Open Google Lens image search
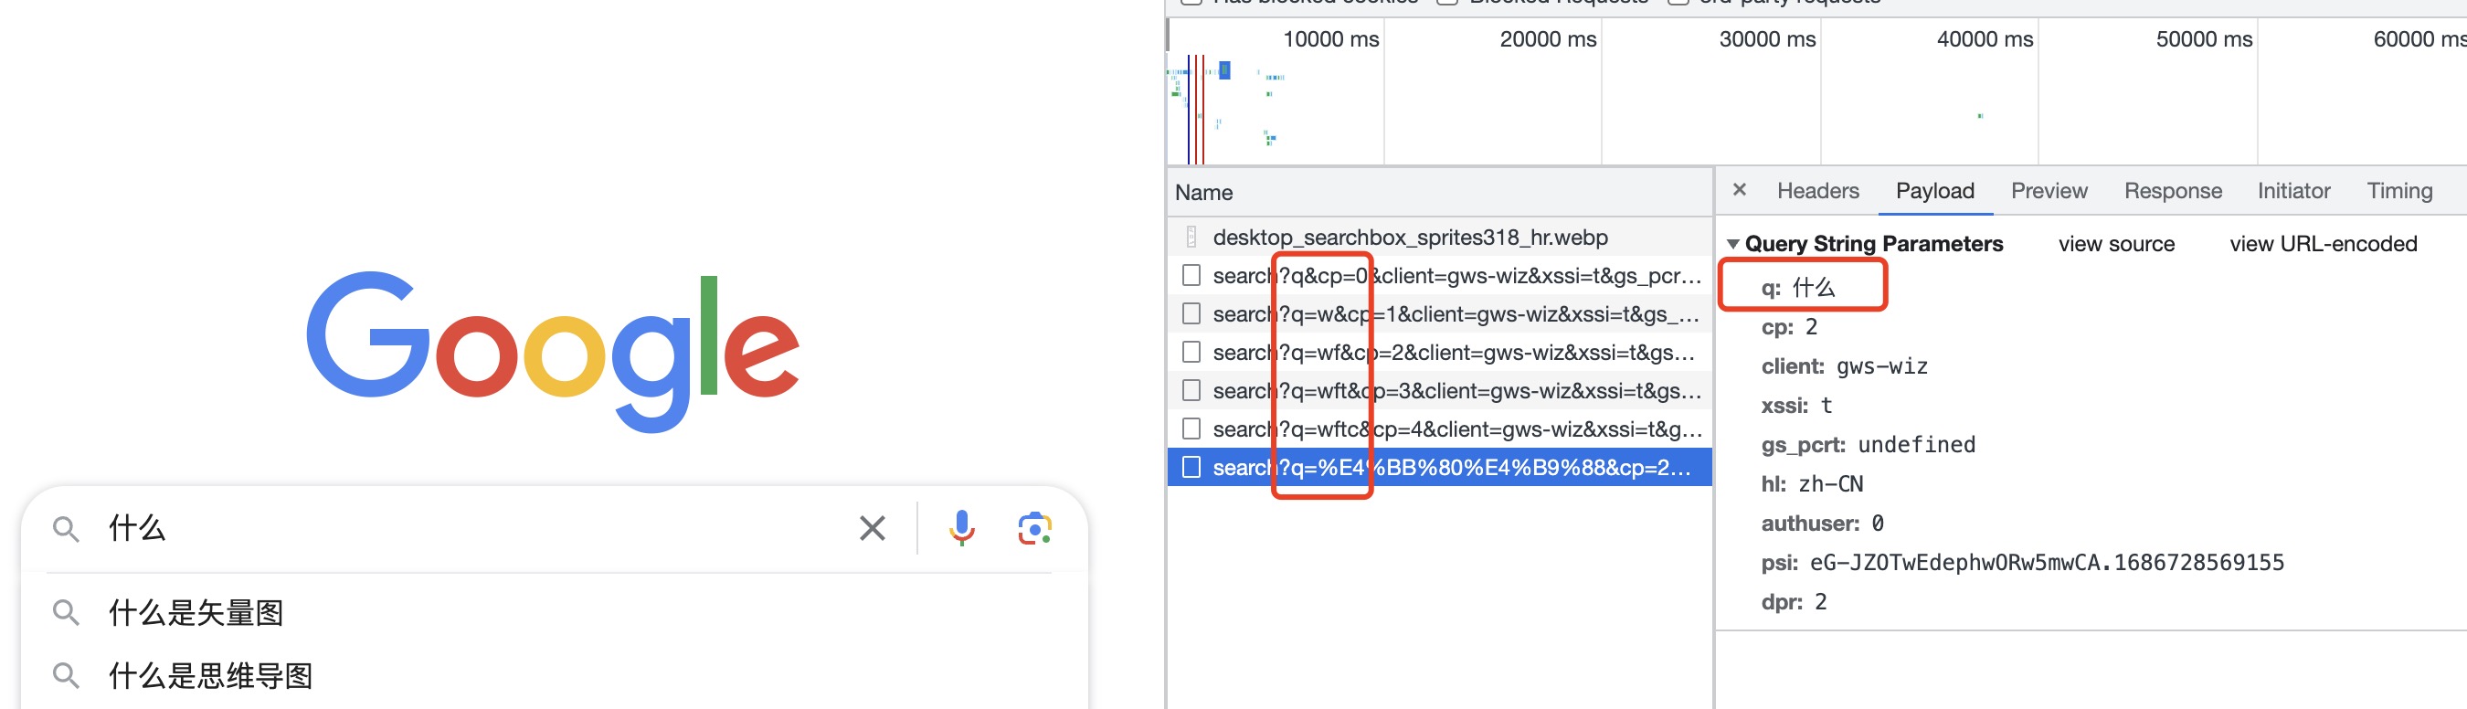Viewport: 2467px width, 709px height. [1034, 528]
